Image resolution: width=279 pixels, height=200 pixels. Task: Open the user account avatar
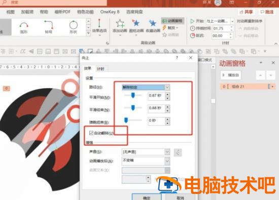pos(218,3)
